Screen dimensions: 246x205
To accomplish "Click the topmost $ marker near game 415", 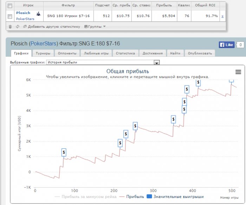I will [198, 82].
